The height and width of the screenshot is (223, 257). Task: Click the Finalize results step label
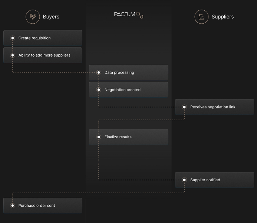click(x=118, y=137)
